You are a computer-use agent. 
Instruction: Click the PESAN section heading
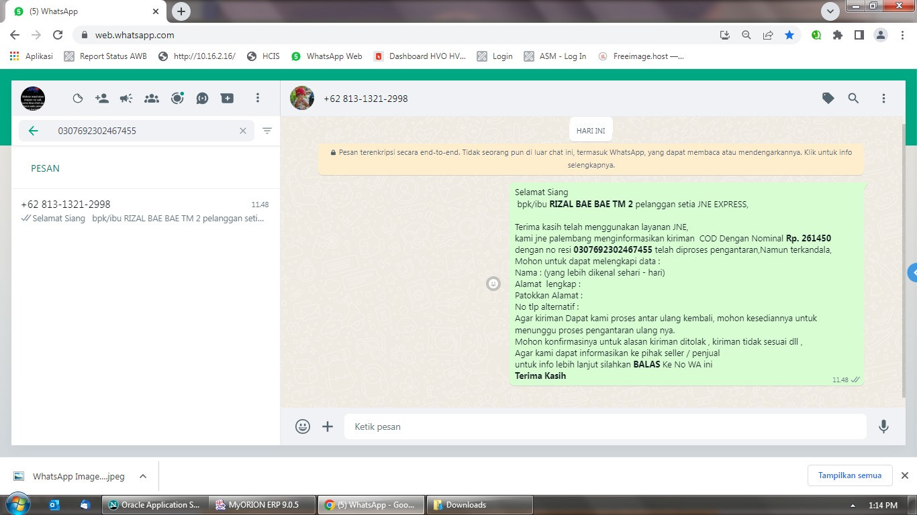(45, 168)
